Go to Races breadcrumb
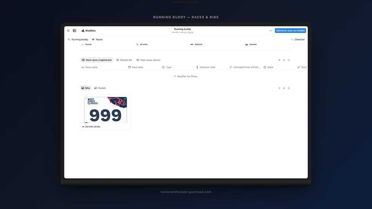 (x=97, y=40)
